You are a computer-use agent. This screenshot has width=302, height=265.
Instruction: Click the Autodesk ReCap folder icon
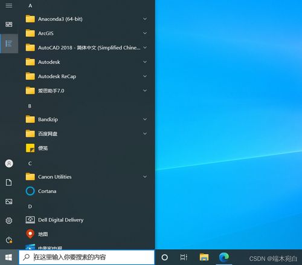click(30, 76)
